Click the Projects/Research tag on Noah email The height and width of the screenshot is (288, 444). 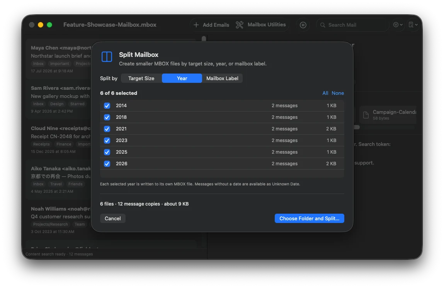coord(50,225)
